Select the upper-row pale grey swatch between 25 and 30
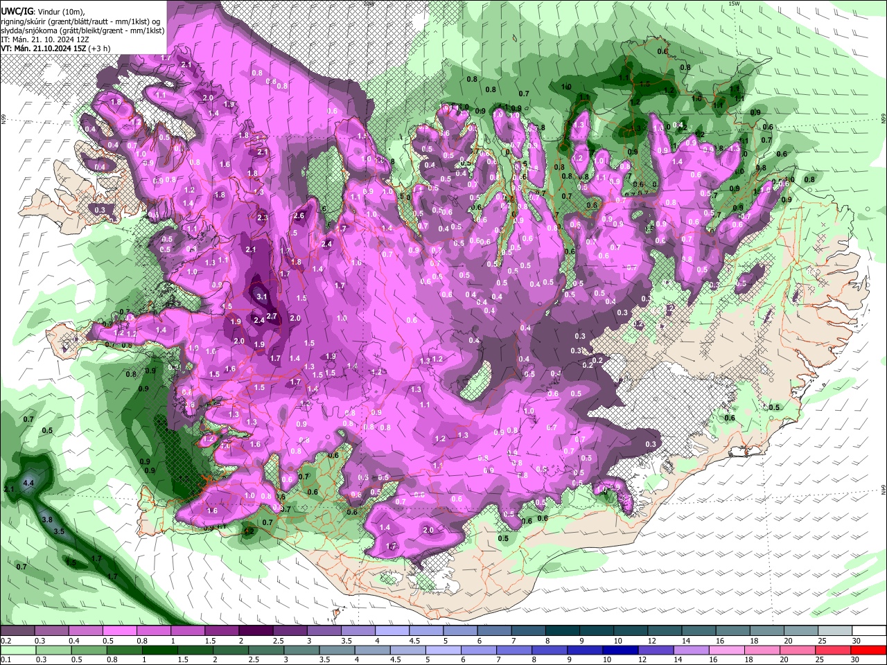887x665 pixels. 836,631
